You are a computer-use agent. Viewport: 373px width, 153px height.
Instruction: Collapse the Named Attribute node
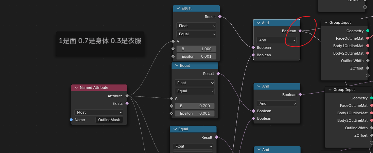tap(76, 88)
